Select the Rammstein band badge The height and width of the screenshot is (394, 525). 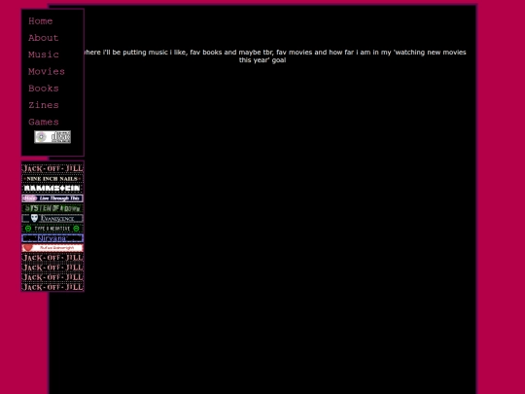coord(52,189)
